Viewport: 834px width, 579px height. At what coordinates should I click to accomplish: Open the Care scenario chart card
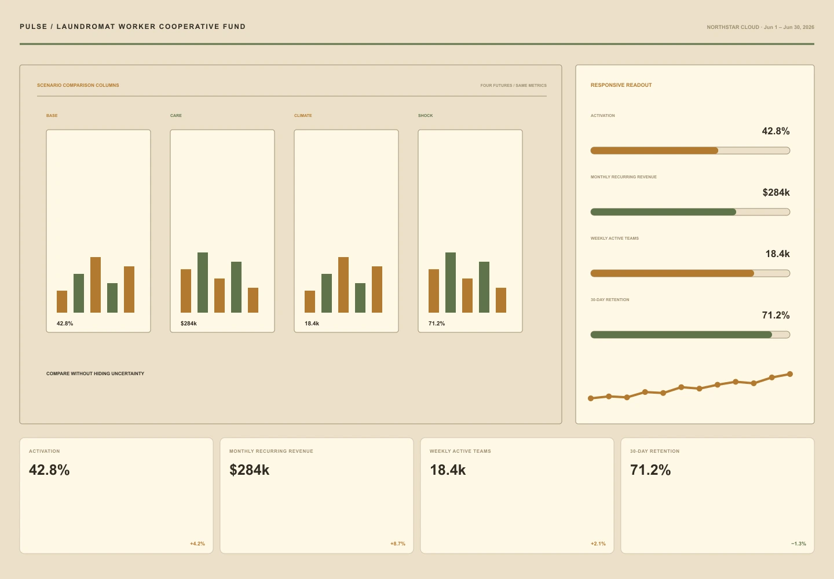click(222, 231)
